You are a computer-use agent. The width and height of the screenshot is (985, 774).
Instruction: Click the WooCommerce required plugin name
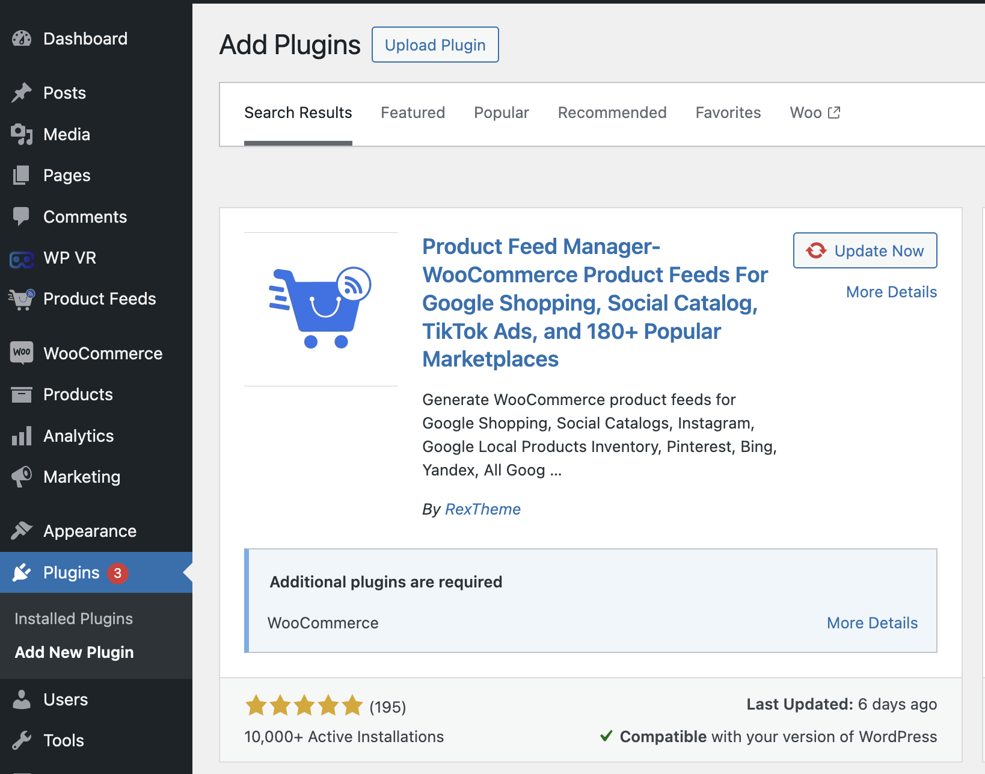323,623
